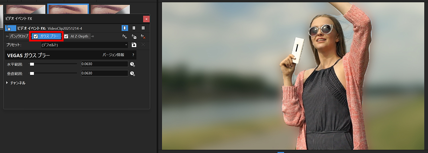This screenshot has height=153, width=428.
Task: Click the plug-in chain add FX icon
Action: click(x=124, y=36)
